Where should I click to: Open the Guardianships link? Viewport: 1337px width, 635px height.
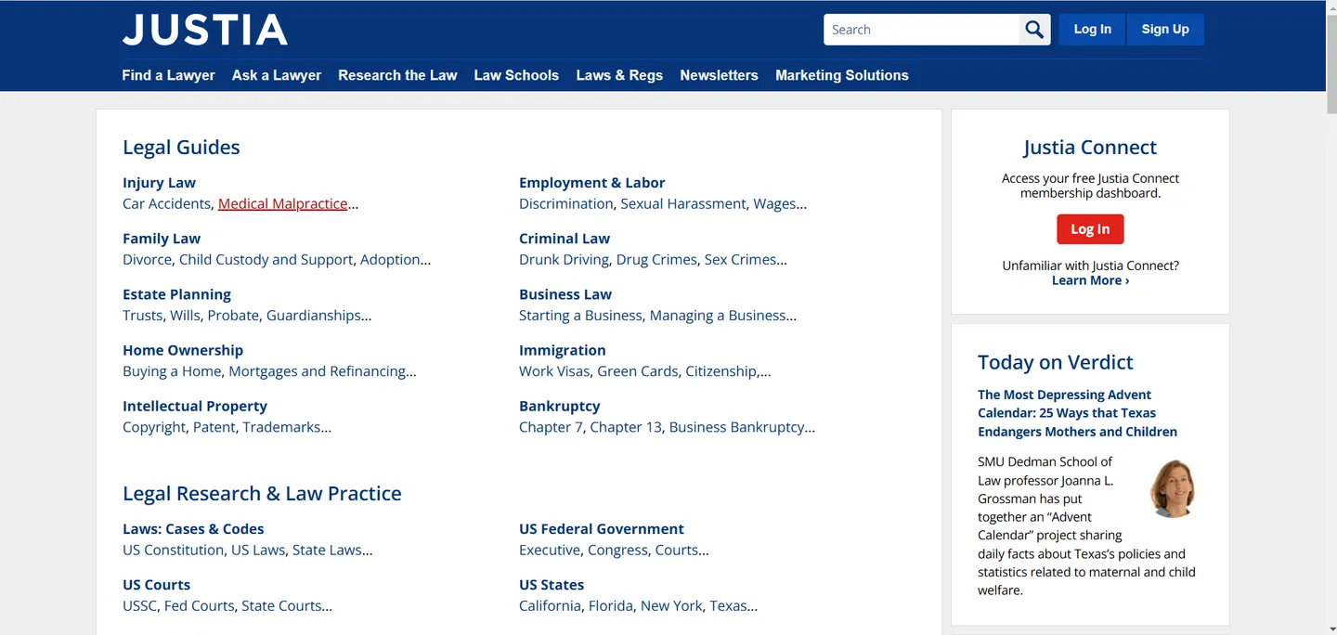tap(314, 315)
